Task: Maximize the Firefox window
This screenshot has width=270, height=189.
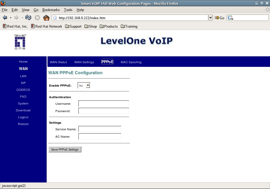Action: click(262, 3)
